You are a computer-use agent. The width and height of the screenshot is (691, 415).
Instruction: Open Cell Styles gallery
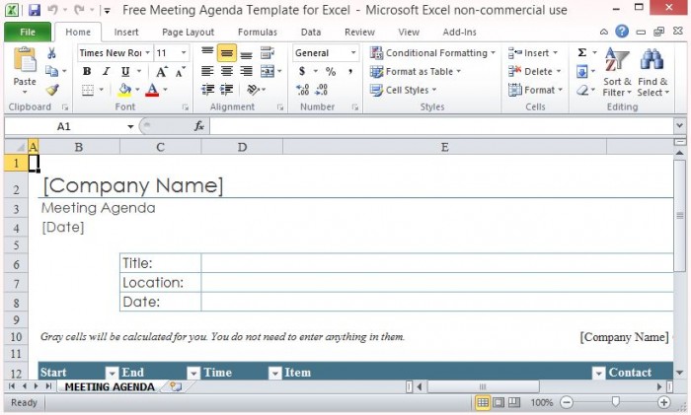[403, 90]
